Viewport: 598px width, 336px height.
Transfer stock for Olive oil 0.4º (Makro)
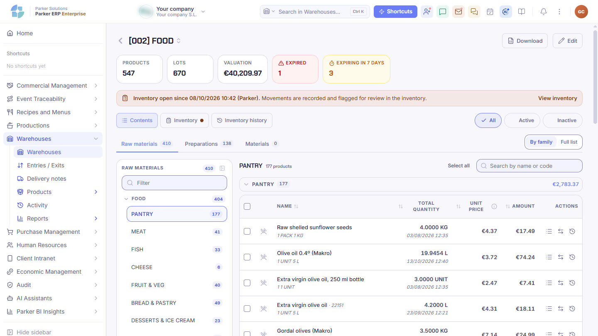coord(561,257)
